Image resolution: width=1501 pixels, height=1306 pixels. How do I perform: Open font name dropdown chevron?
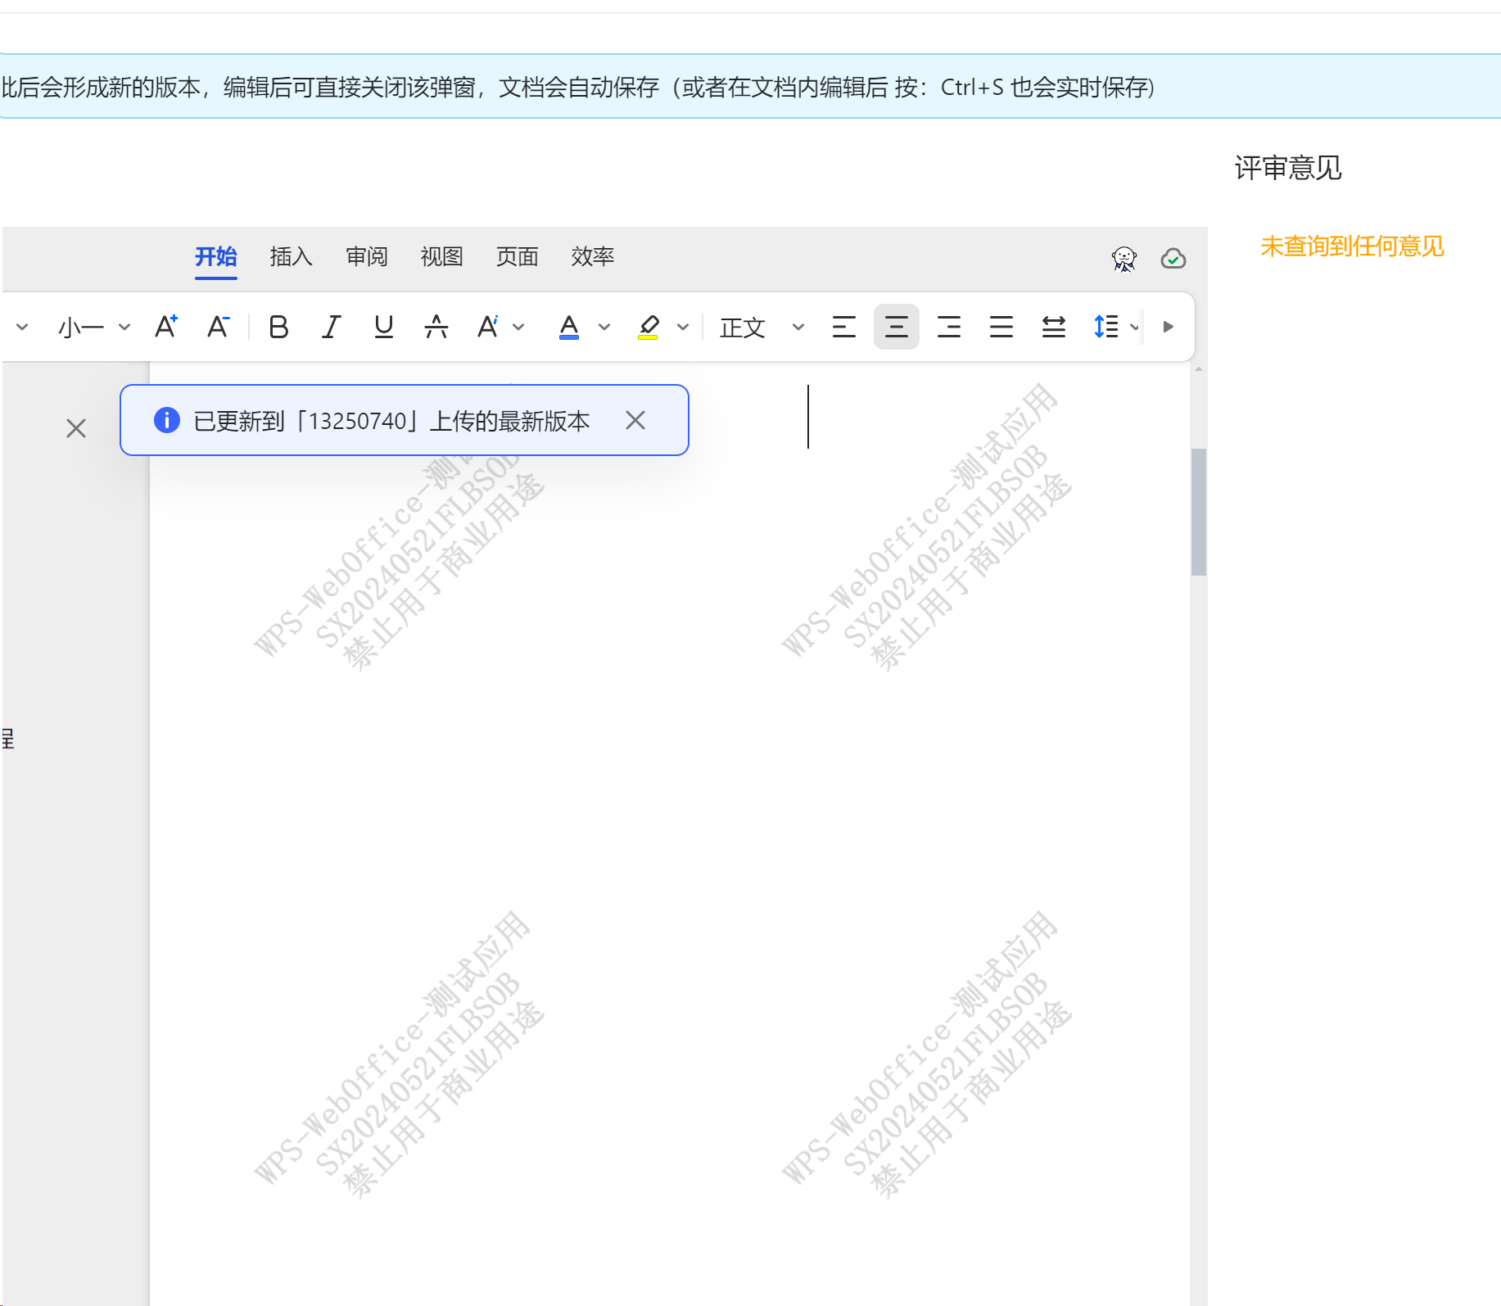pyautogui.click(x=22, y=327)
